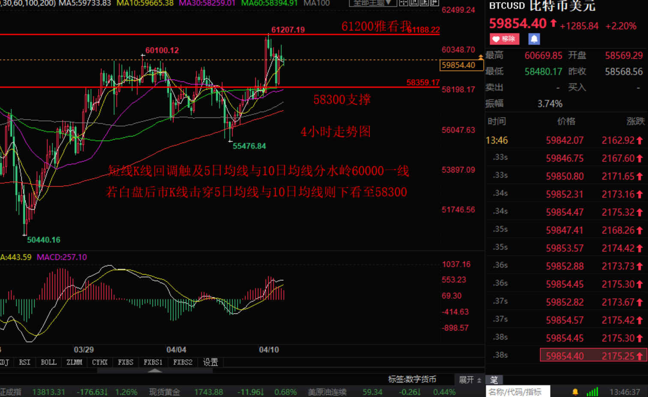
Task: Click the 04/10 date on time axis
Action: [x=269, y=349]
